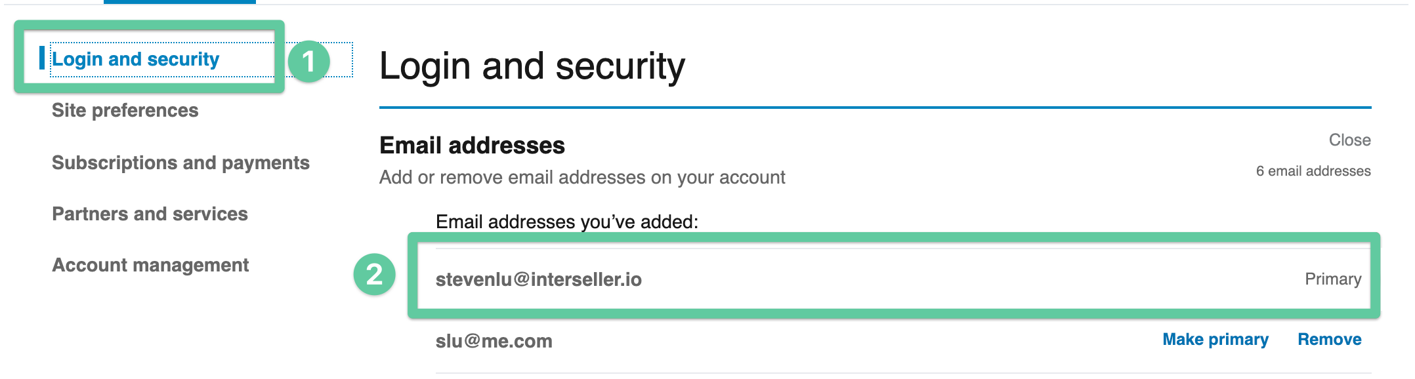The height and width of the screenshot is (379, 1415).
Task: Click the green number 1 badge
Action: click(x=308, y=62)
